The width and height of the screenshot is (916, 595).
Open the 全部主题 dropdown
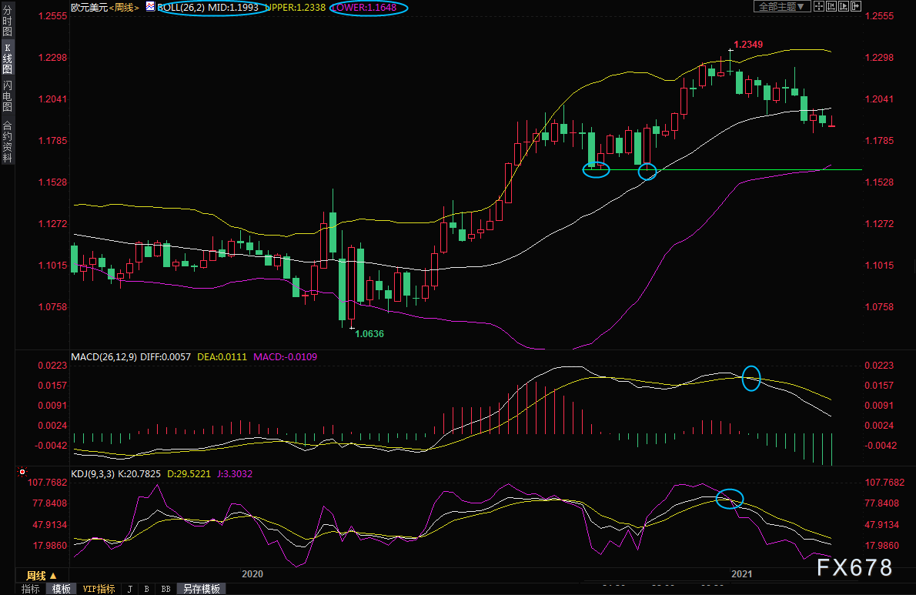pos(781,6)
